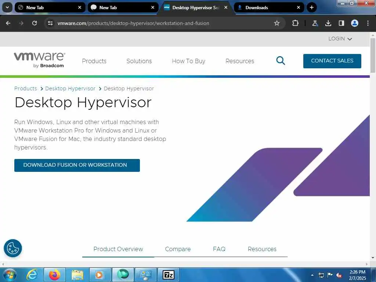The height and width of the screenshot is (282, 376).
Task: Select the Compare section tab
Action: pos(178,249)
